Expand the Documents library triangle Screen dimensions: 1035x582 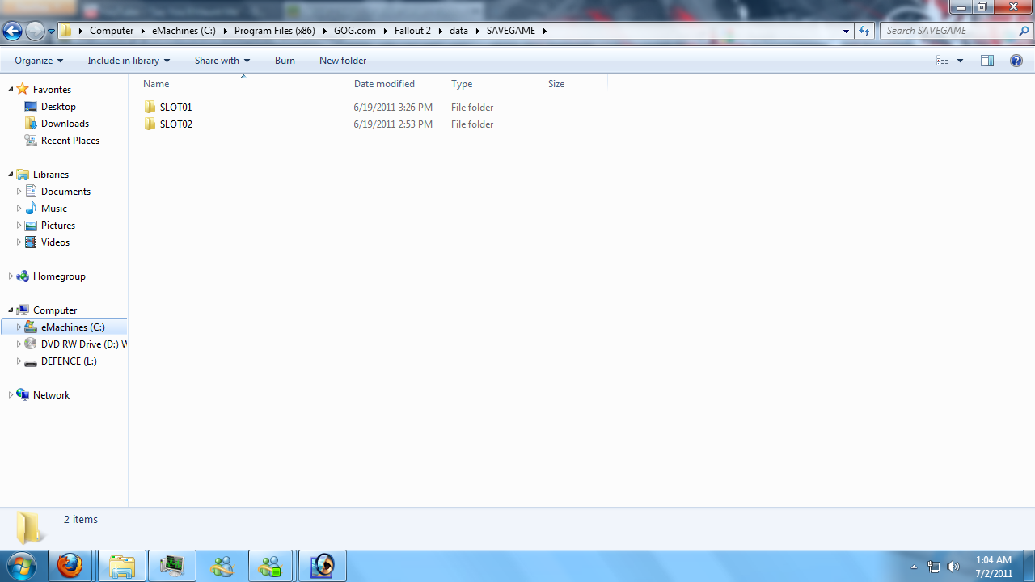tap(19, 192)
